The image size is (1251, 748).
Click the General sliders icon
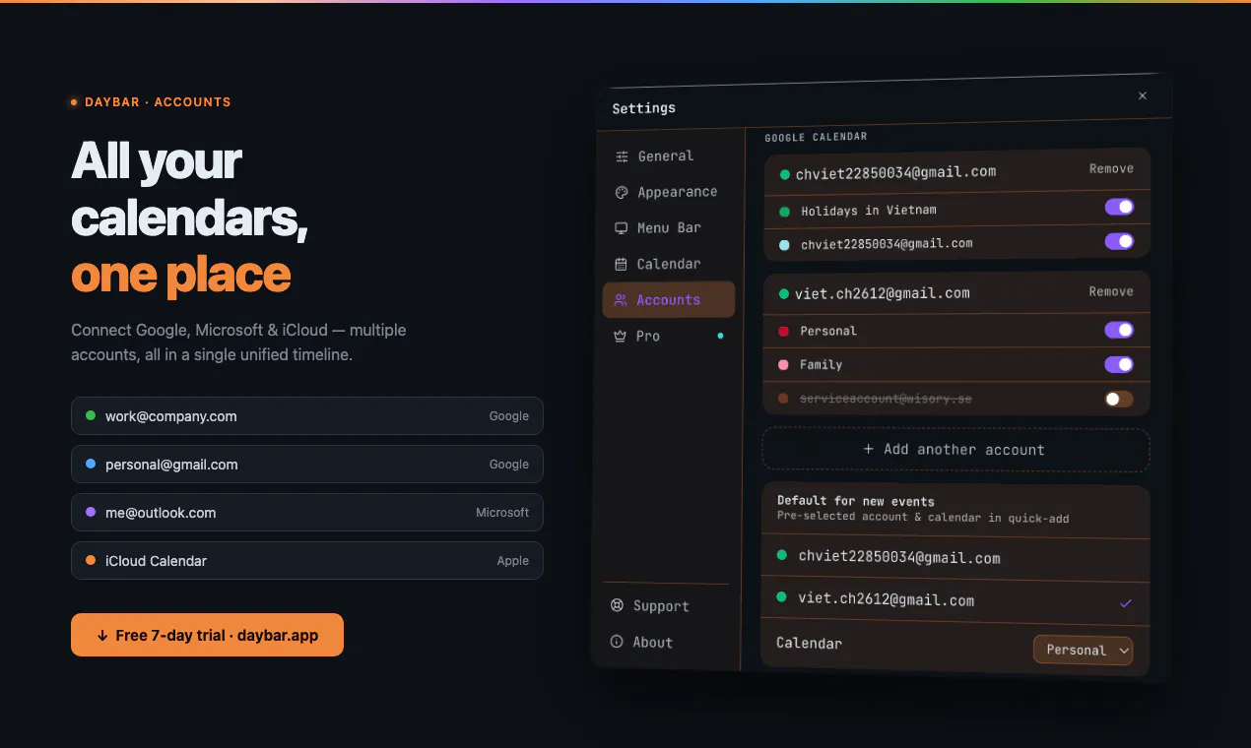622,156
